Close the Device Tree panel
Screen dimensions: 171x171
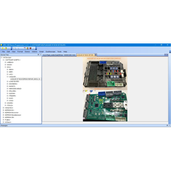(40, 55)
